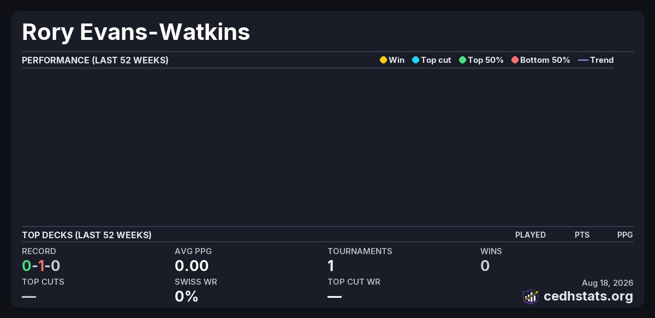The image size is (655, 318).
Task: Click the Tournaments count value
Action: (331, 266)
